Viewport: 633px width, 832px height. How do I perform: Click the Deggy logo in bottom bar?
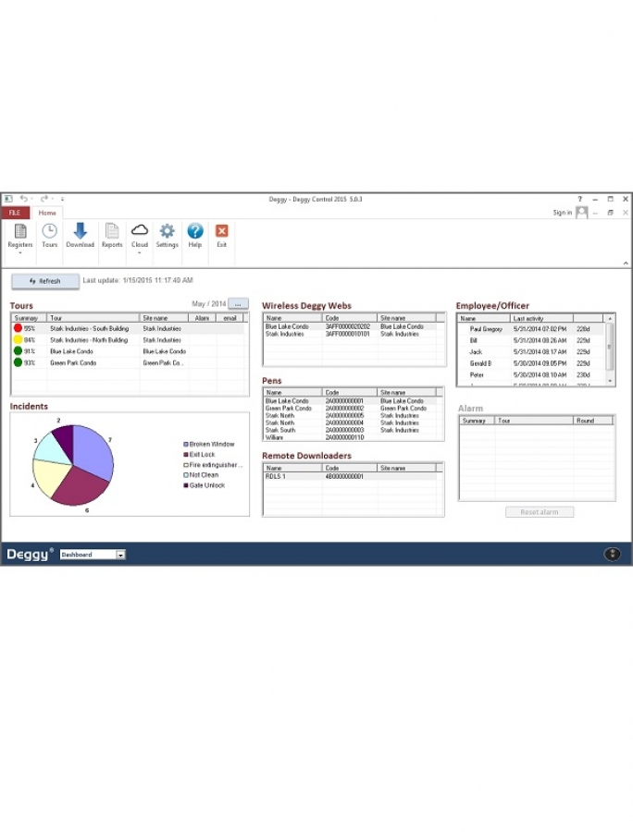[x=30, y=554]
